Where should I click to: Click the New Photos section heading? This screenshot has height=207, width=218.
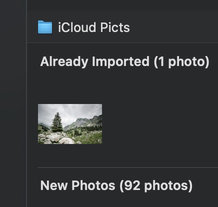[x=116, y=185]
